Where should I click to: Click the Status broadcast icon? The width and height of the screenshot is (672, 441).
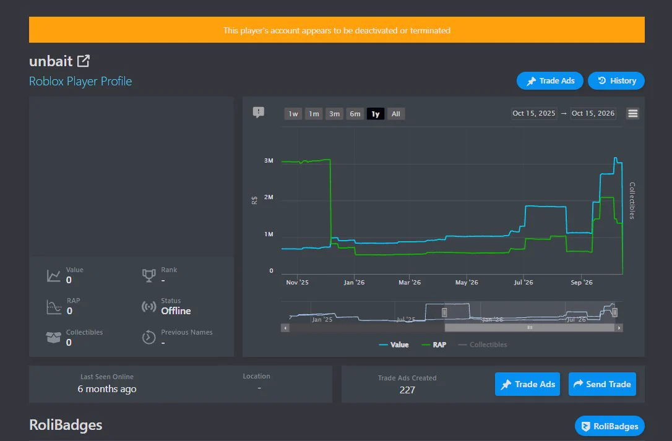point(149,307)
